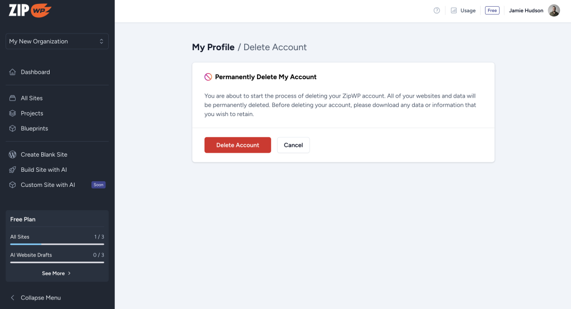Open help via the question mark icon
The image size is (571, 309).
pos(437,11)
